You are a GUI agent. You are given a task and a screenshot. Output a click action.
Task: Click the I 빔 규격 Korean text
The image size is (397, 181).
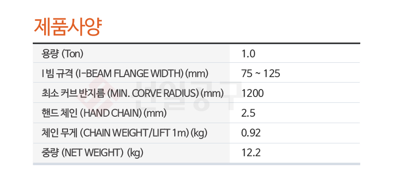(x=58, y=74)
